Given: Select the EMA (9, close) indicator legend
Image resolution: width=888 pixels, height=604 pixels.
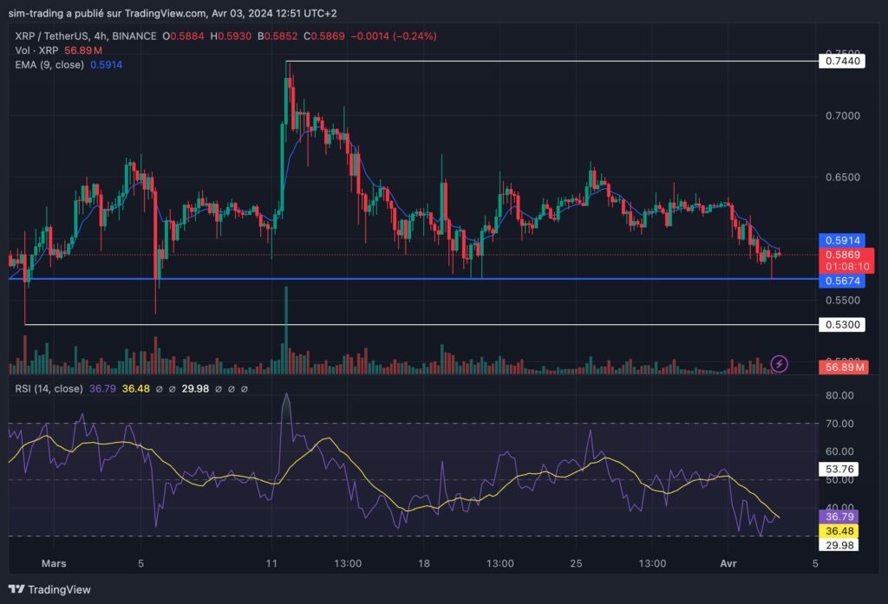Looking at the screenshot, I should [49, 64].
